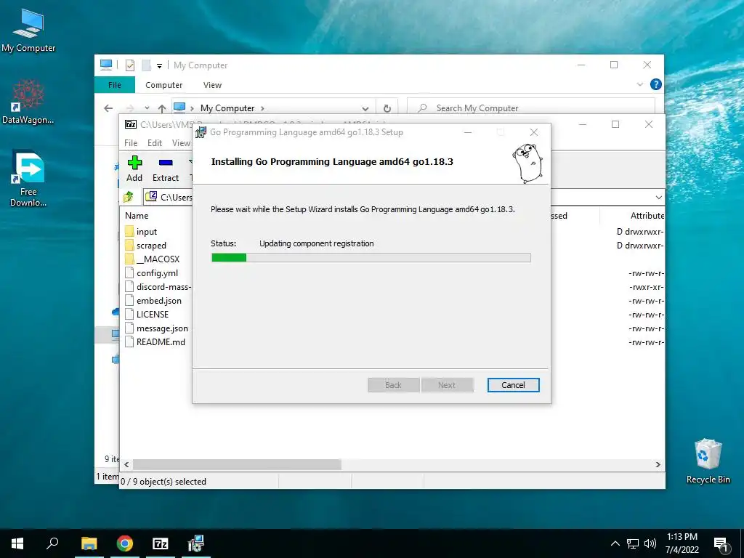Open My Computer desktop icon

[28, 31]
